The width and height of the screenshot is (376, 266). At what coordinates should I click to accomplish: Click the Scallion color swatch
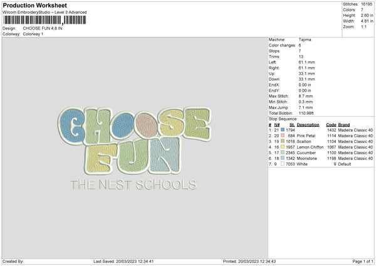[283, 141]
